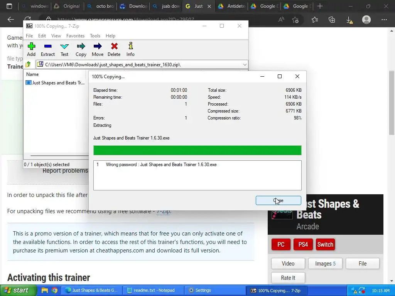Click the Add icon in 7-Zip toolbar

point(31,49)
